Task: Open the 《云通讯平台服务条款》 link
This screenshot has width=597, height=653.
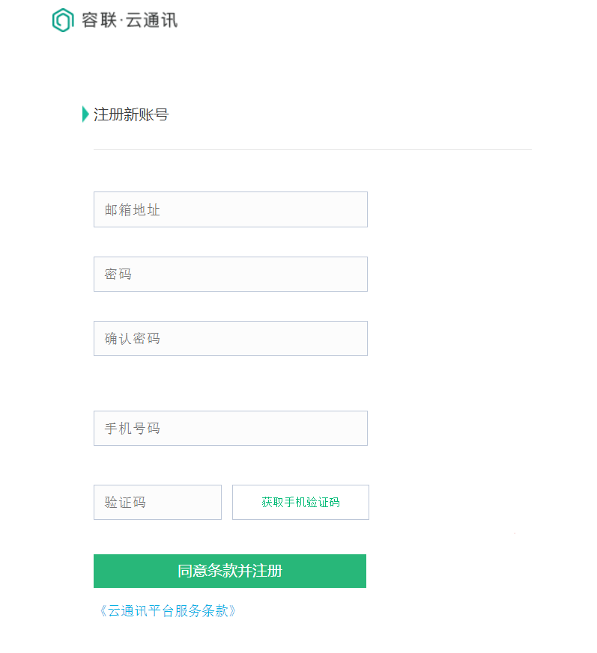Action: coord(168,610)
